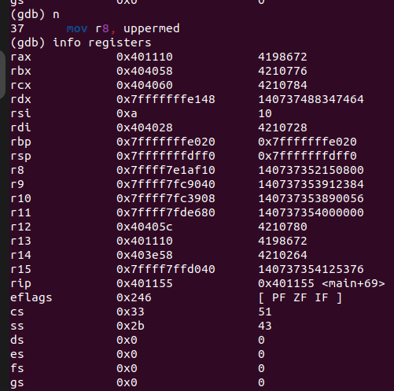Click the rbp value 0x7fffffffe020
Image resolution: width=394 pixels, height=391 pixels.
click(166, 142)
